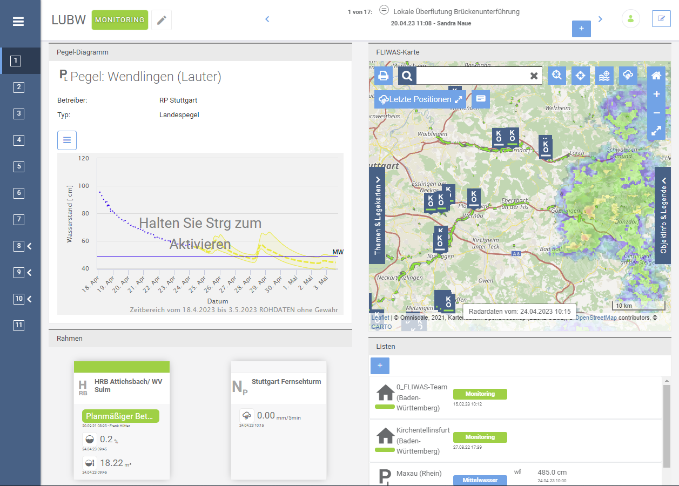Expand the Themen & Lagekarten side panel
The height and width of the screenshot is (486, 679).
[x=377, y=215]
